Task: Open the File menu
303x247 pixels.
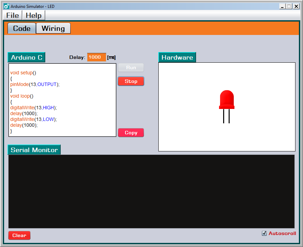Action: [13, 15]
